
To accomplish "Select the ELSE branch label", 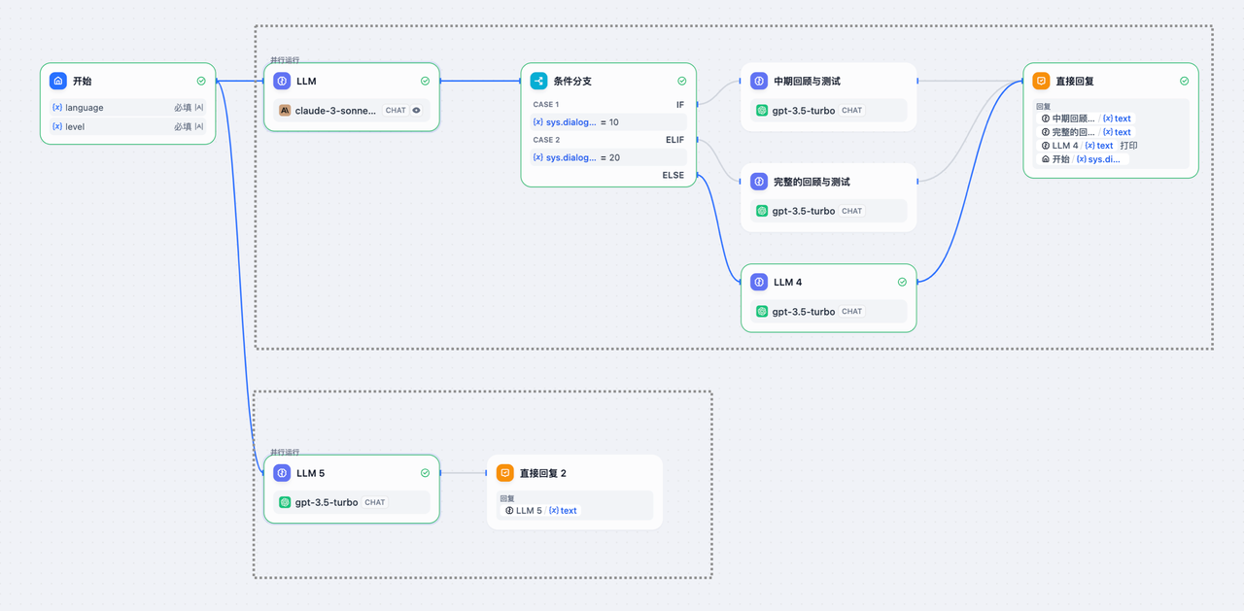I will [674, 176].
